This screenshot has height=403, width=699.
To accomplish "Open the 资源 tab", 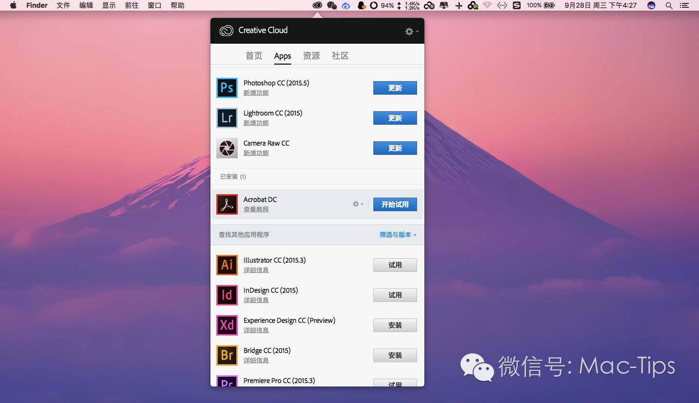I will (311, 56).
